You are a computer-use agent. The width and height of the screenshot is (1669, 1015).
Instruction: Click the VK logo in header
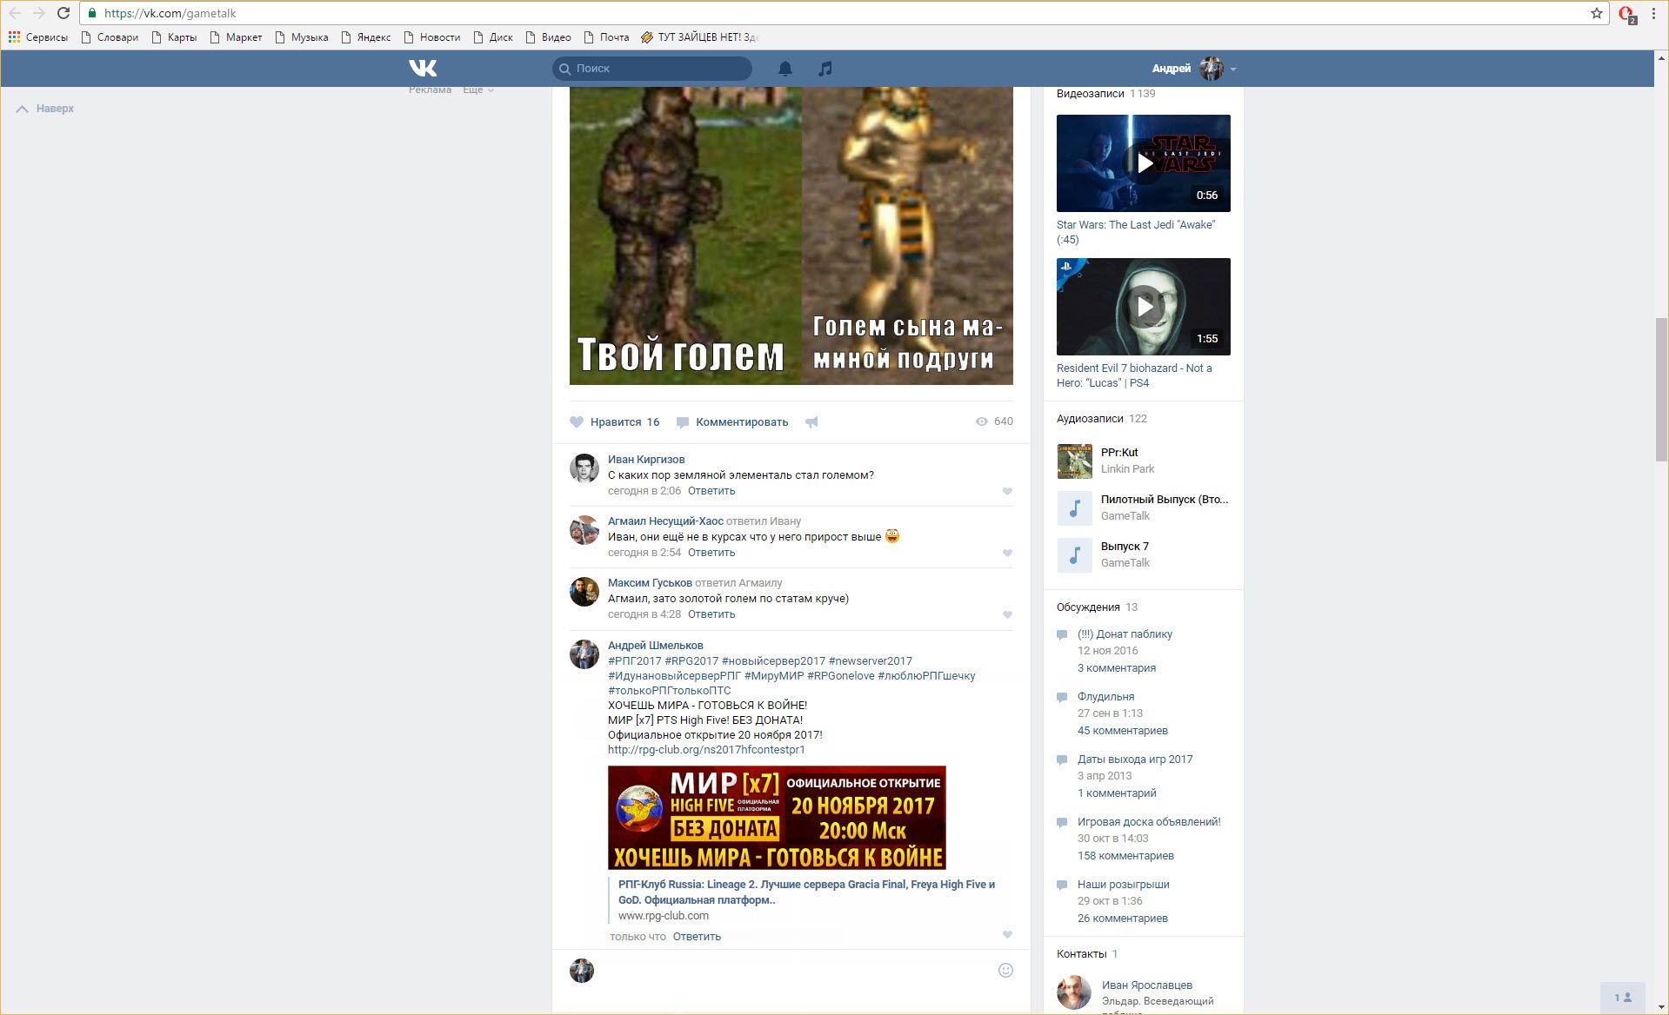(x=423, y=68)
